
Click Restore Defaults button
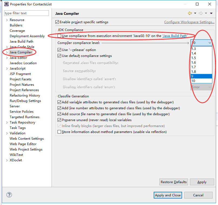pyautogui.click(x=174, y=182)
